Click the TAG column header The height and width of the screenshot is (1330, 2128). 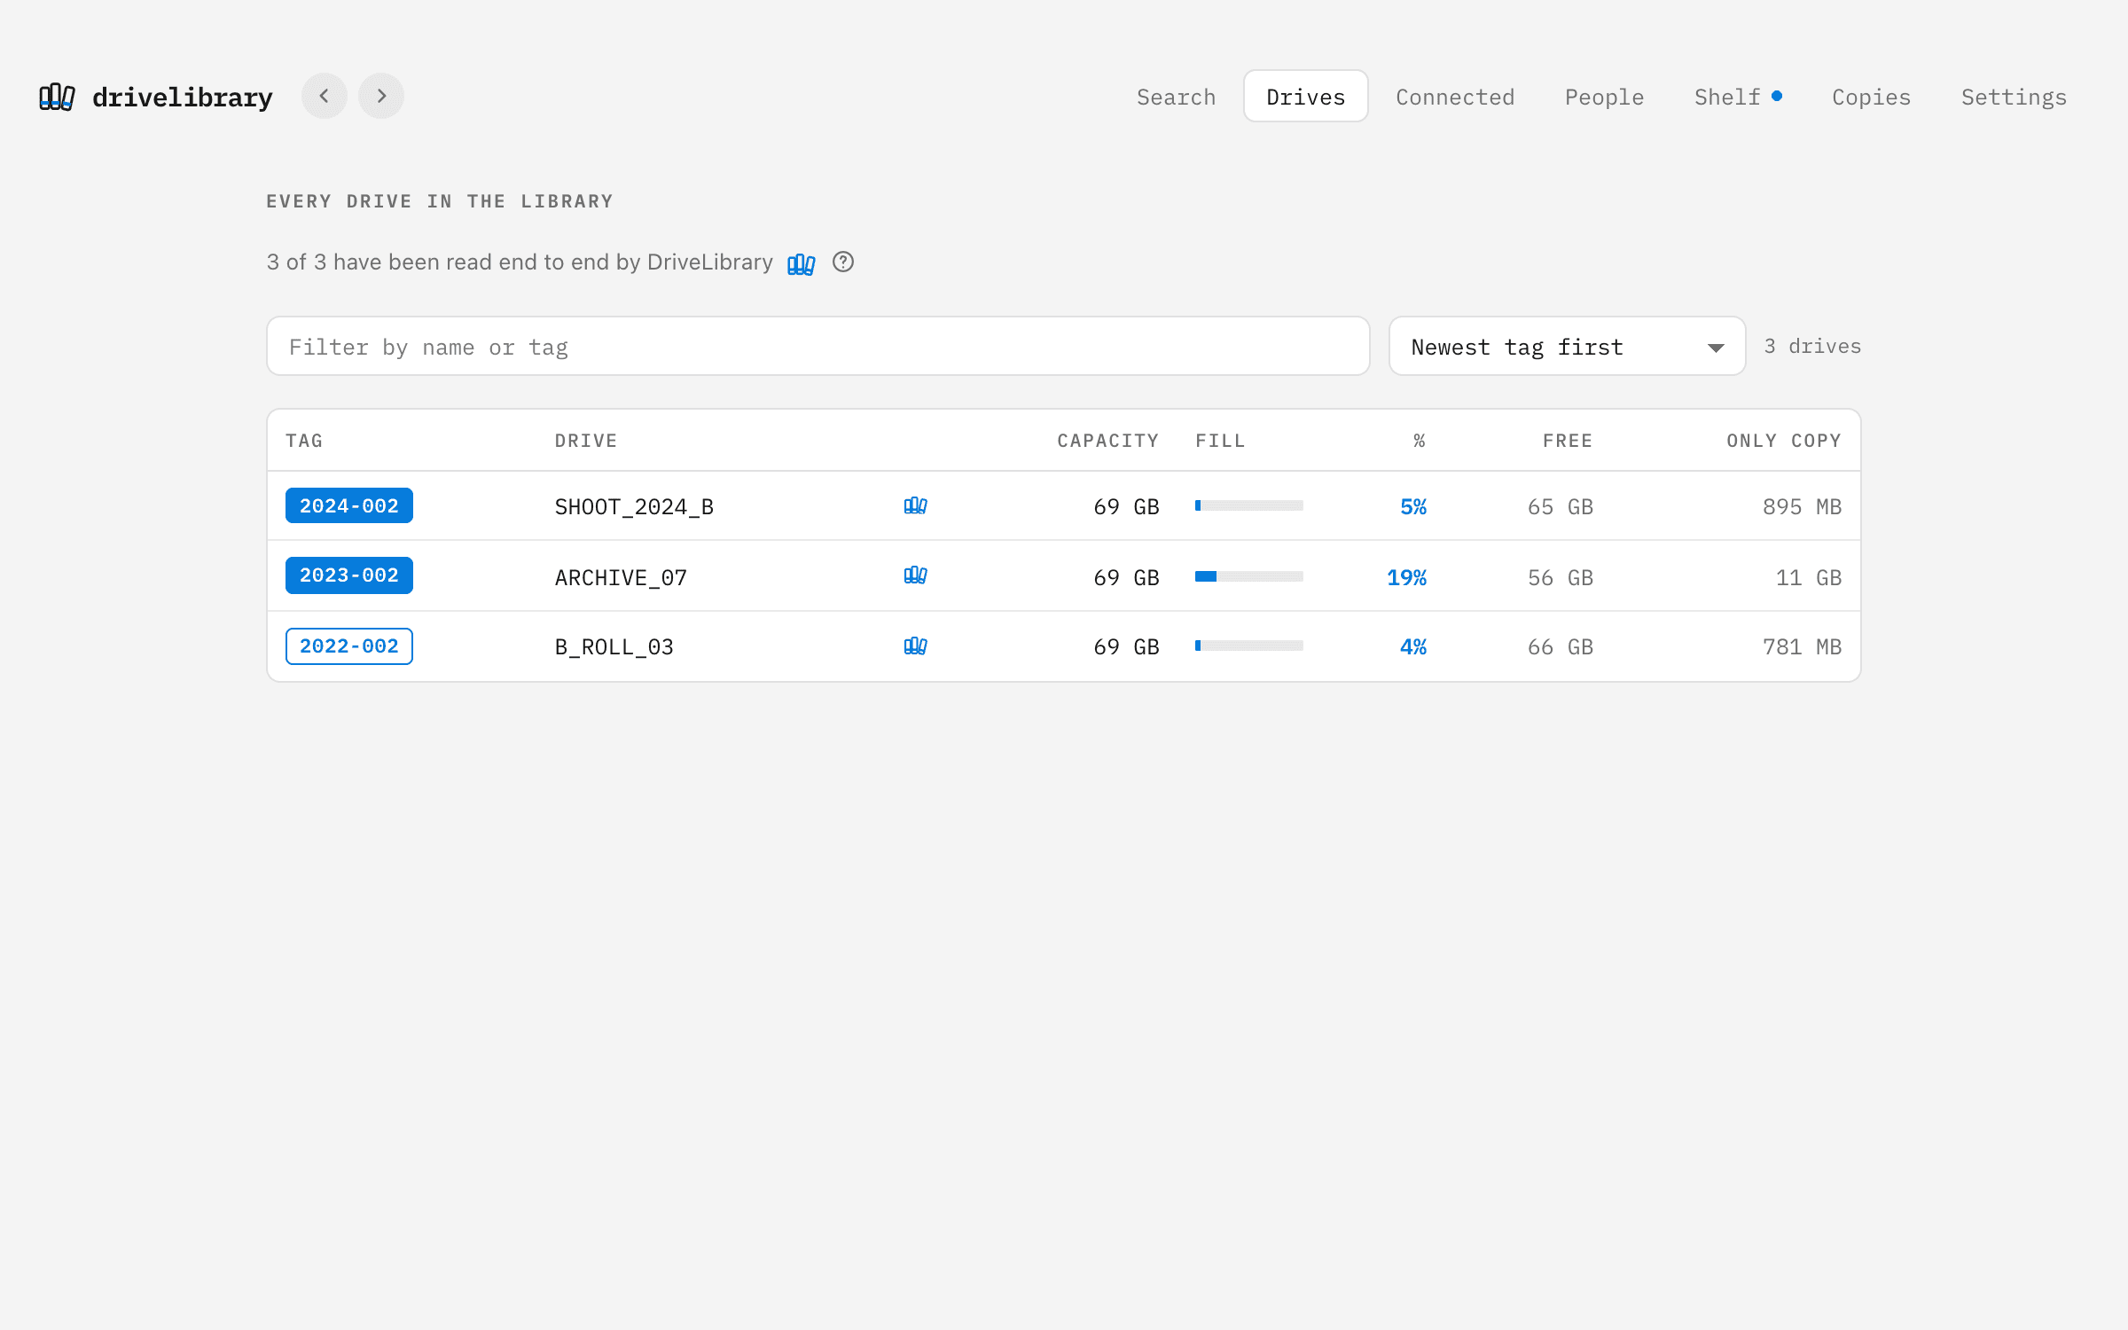pos(304,441)
